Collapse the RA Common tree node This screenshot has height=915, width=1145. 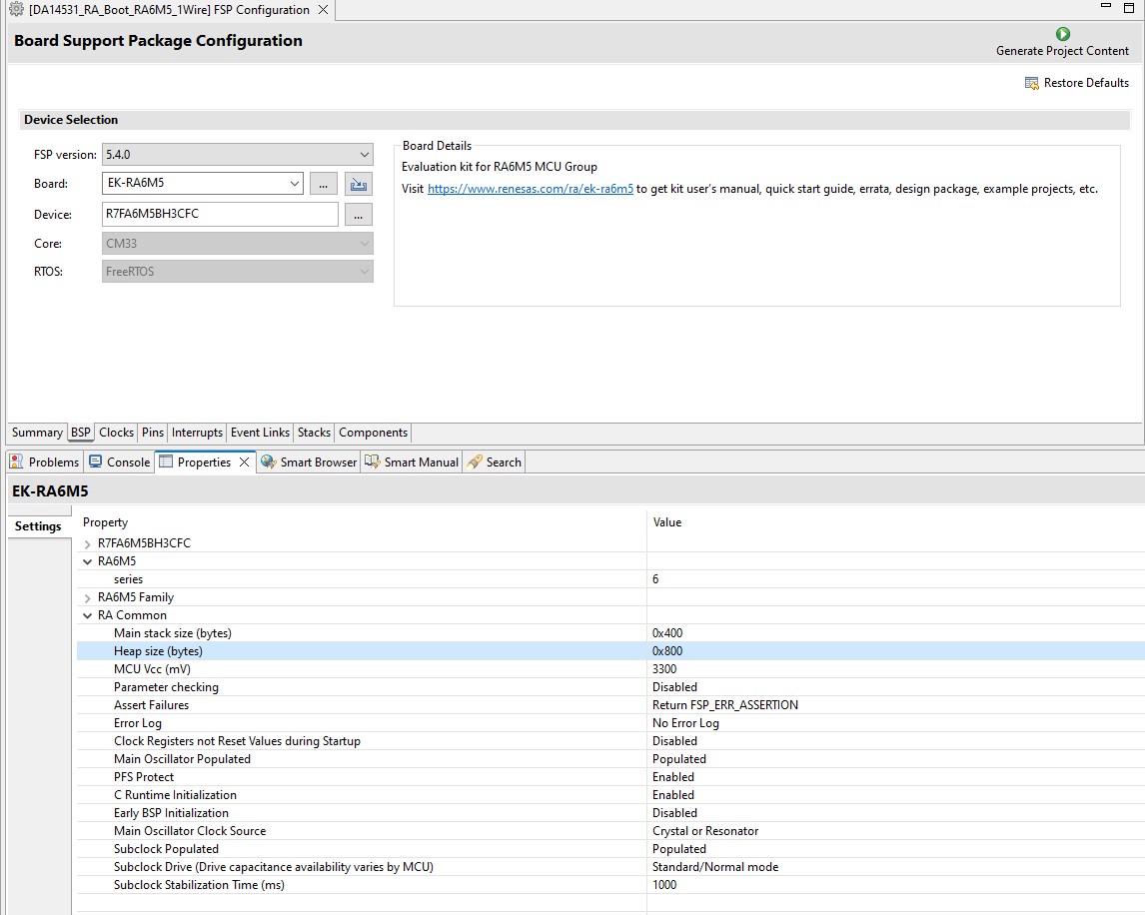[x=88, y=615]
